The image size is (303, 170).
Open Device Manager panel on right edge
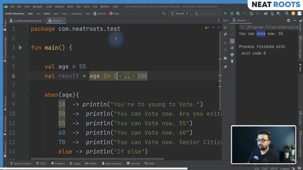point(301,47)
